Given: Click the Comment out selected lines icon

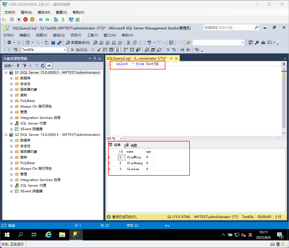Looking at the screenshot, I should point(168,49).
